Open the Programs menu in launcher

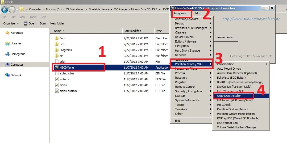(180, 13)
